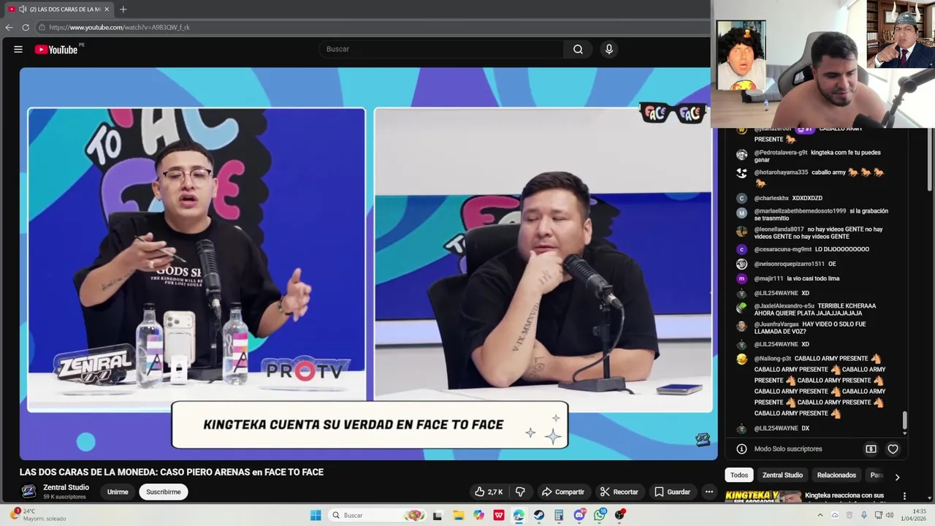935x526 pixels.
Task: Click the taskbar volume speaker icon
Action: coord(890,515)
